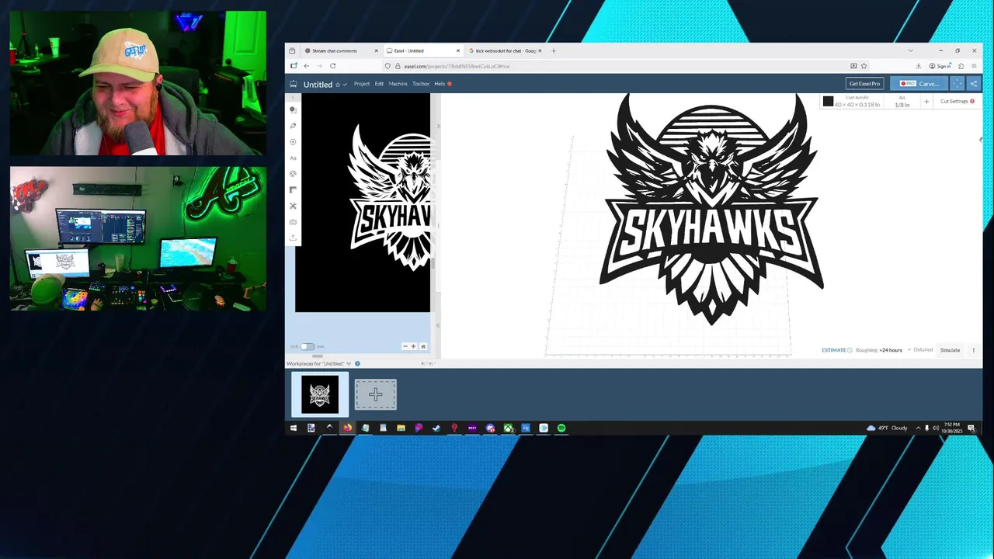Select the Shapes tool in Easel sidebar
This screenshot has height=559, width=994.
pos(293,109)
